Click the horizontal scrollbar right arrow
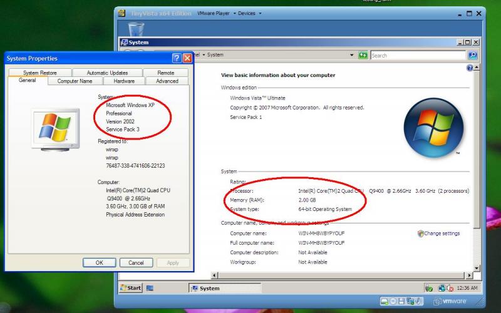This screenshot has height=313, width=501. (468, 275)
